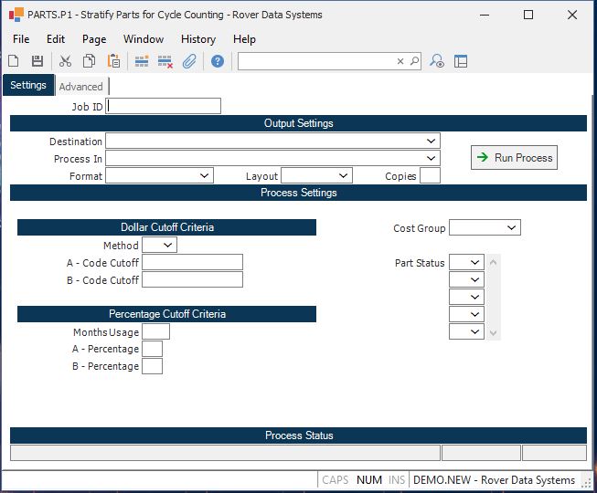
Task: Click the Part Status list scroll down arrow
Action: pyautogui.click(x=495, y=333)
